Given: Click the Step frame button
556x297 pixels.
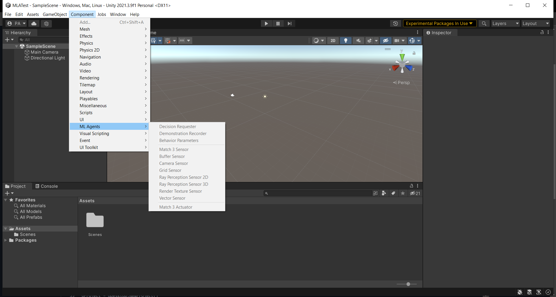Looking at the screenshot, I should pyautogui.click(x=289, y=23).
